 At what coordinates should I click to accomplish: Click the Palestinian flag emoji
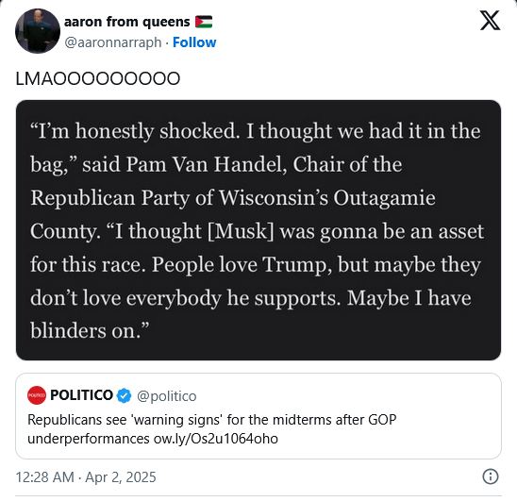pos(204,22)
